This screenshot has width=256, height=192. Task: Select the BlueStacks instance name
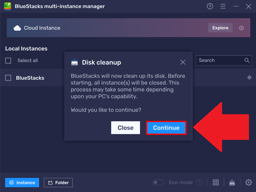(x=30, y=78)
